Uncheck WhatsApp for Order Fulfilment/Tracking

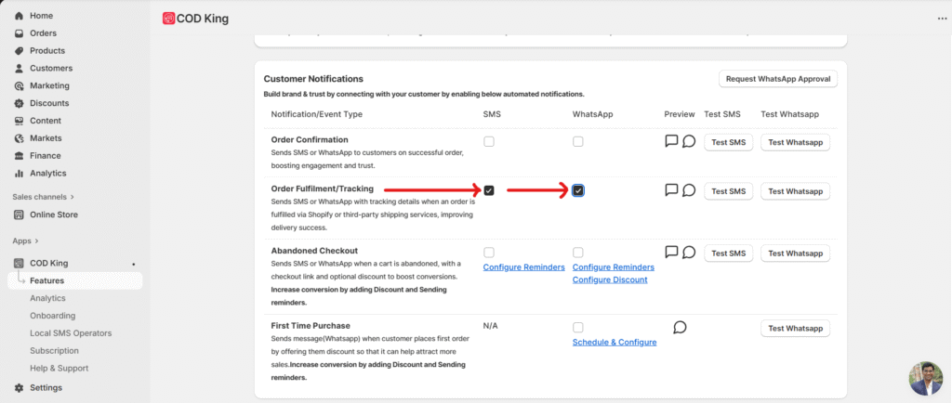click(x=578, y=190)
